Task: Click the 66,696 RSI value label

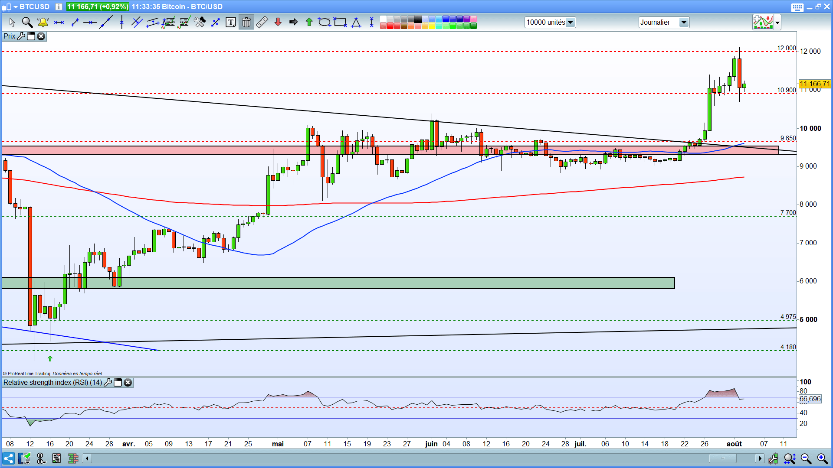Action: (810, 399)
